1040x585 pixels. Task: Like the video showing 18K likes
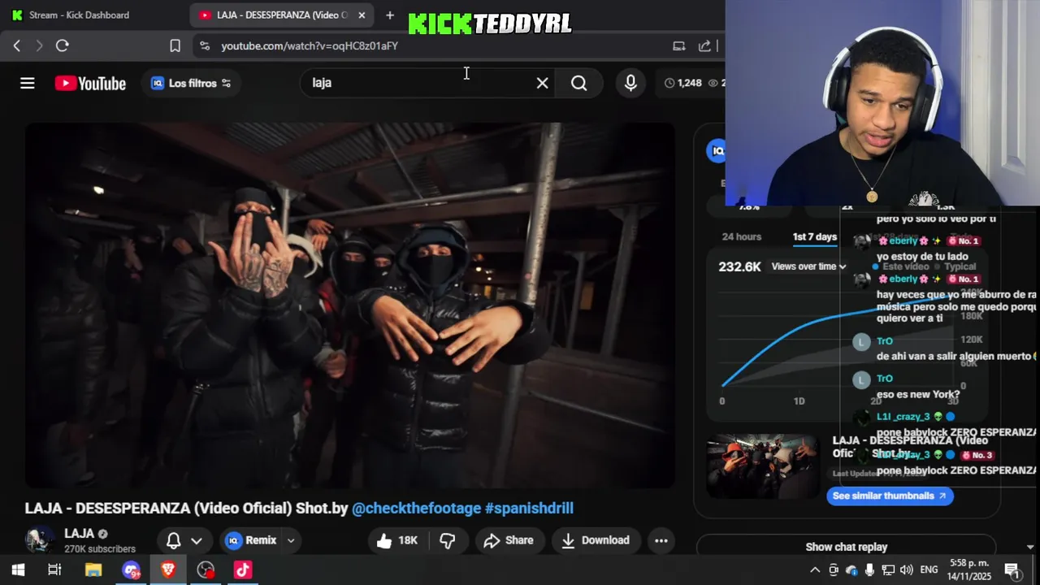click(396, 540)
